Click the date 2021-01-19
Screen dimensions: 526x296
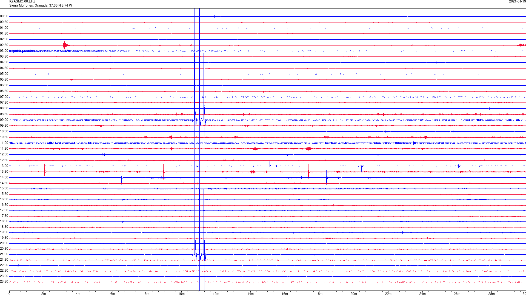tap(517, 2)
